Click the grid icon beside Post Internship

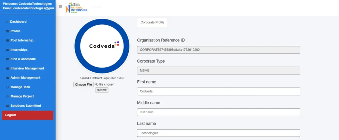(x=7, y=41)
